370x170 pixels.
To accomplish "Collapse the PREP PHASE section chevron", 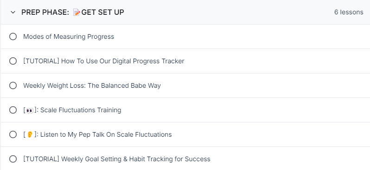I will (13, 12).
